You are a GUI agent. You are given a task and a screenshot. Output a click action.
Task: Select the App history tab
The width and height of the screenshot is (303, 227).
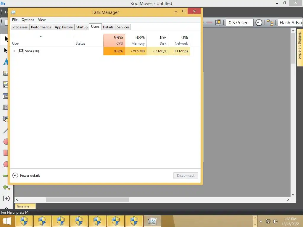64,27
